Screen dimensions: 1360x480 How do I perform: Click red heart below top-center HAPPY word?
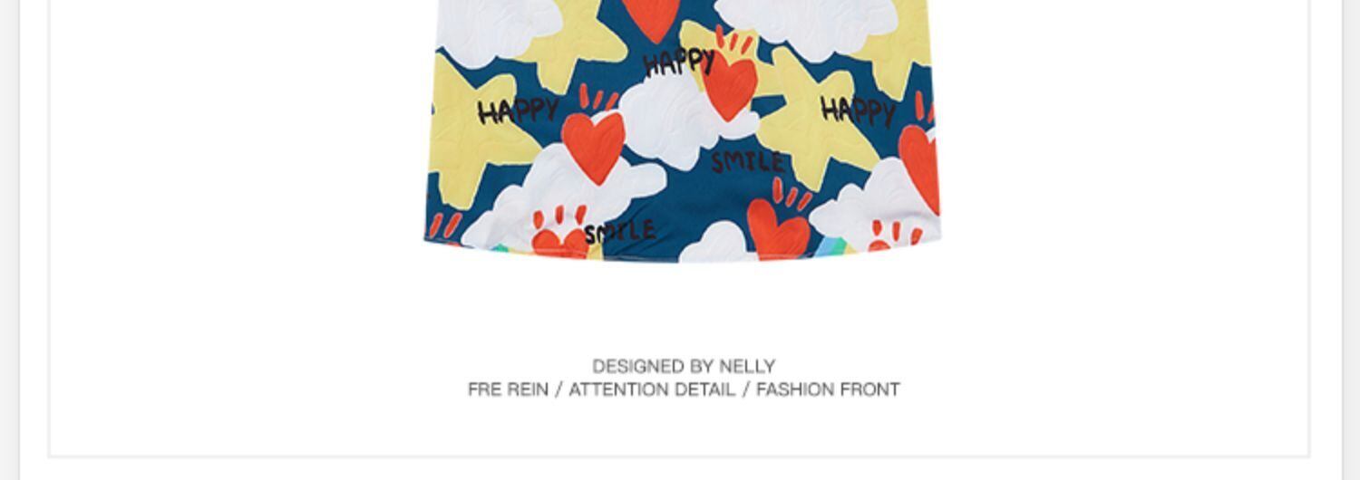730,86
